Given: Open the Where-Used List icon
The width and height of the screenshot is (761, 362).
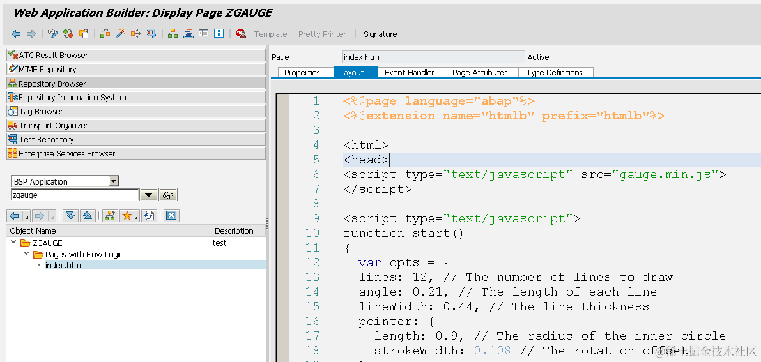Looking at the screenshot, I should (x=151, y=33).
